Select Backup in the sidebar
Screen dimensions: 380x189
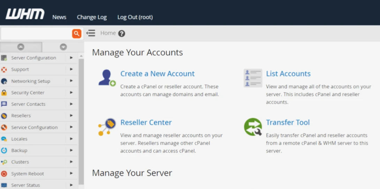point(19,151)
